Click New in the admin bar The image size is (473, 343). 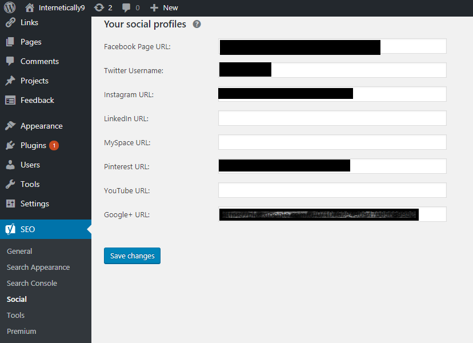click(x=170, y=8)
